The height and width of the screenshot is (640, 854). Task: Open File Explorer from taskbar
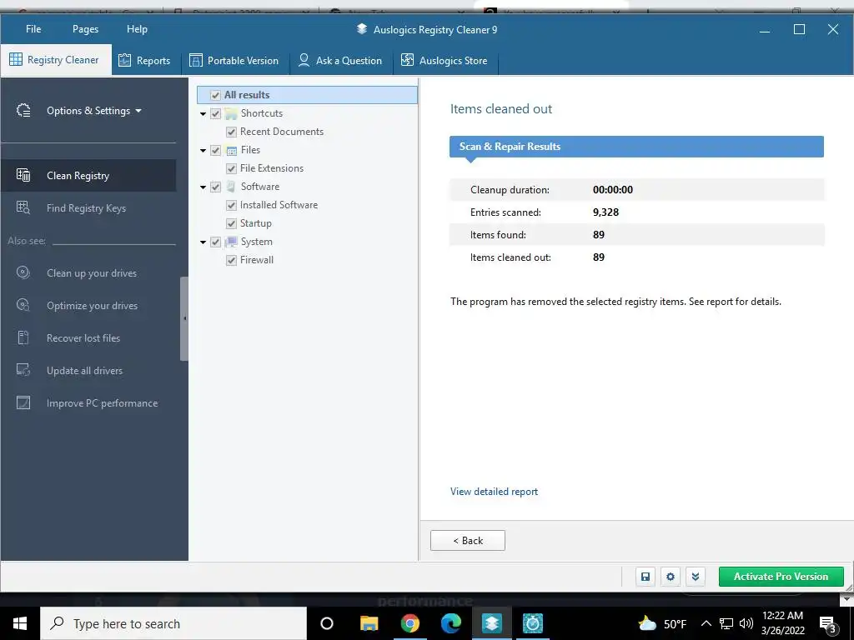(369, 623)
